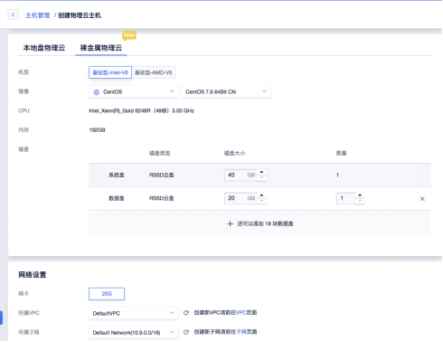This screenshot has width=443, height=342.
Task: Click the system disk size field showing 40
Action: (240, 175)
